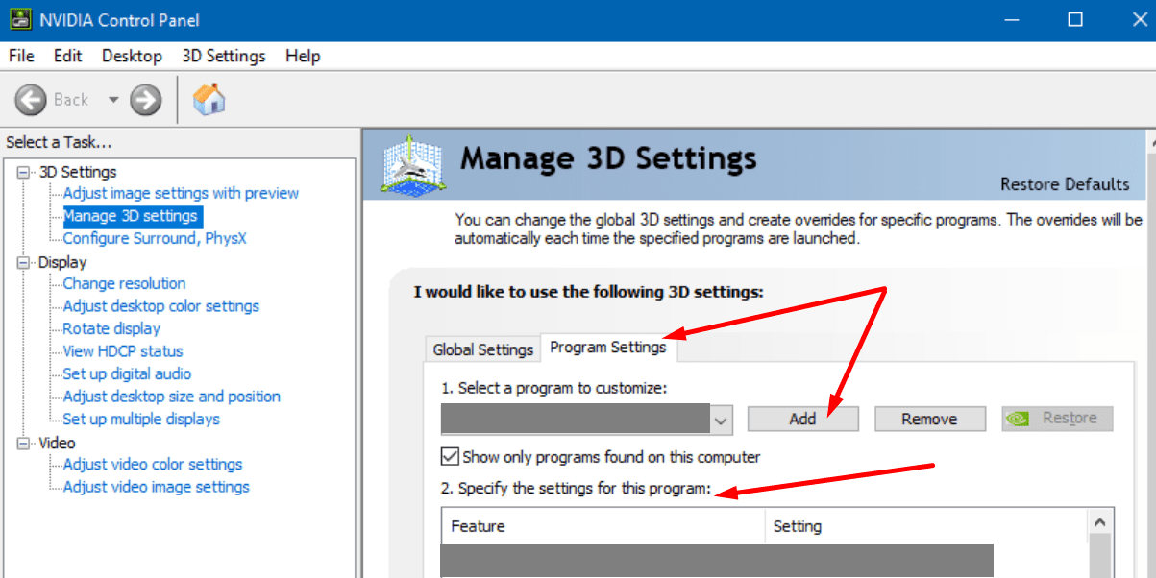This screenshot has width=1156, height=578.
Task: Open Set up digital audio
Action: [127, 373]
